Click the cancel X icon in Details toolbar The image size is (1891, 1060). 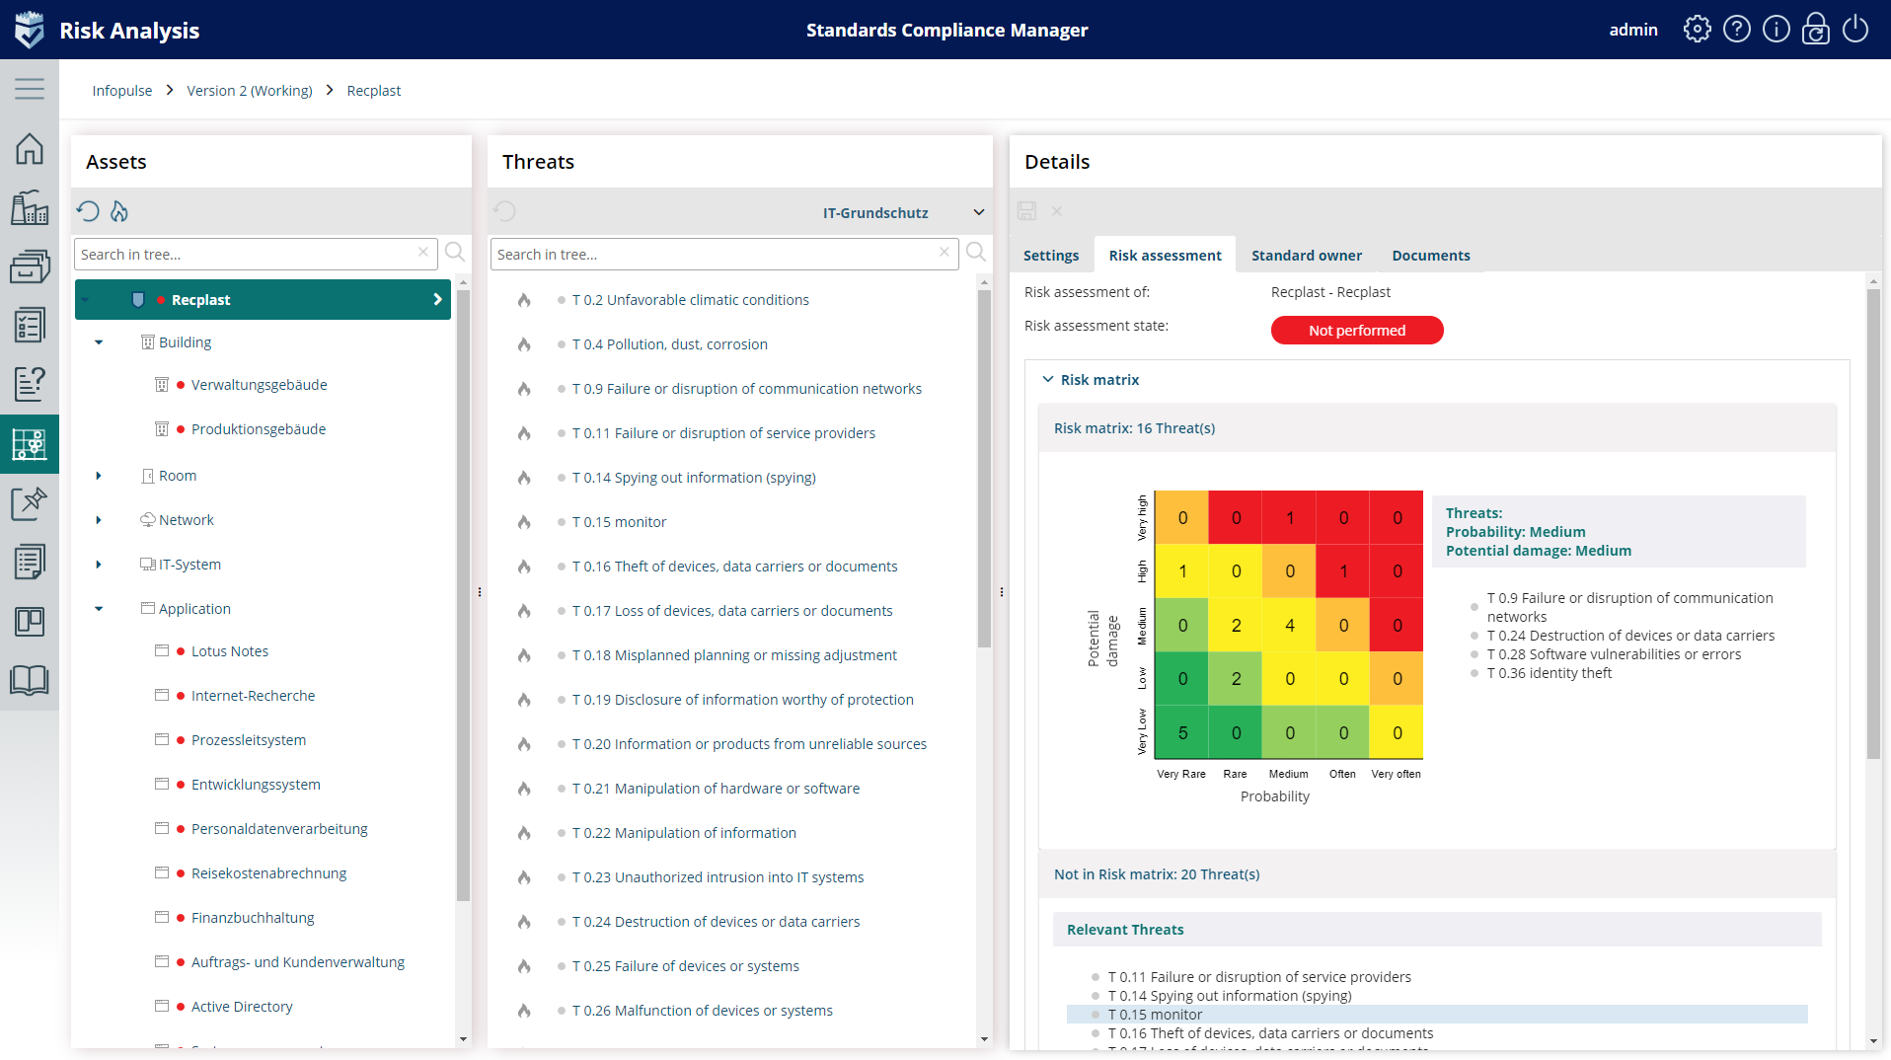[1057, 211]
